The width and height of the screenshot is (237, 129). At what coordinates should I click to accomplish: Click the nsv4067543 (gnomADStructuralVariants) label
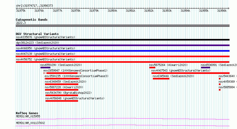181,70
